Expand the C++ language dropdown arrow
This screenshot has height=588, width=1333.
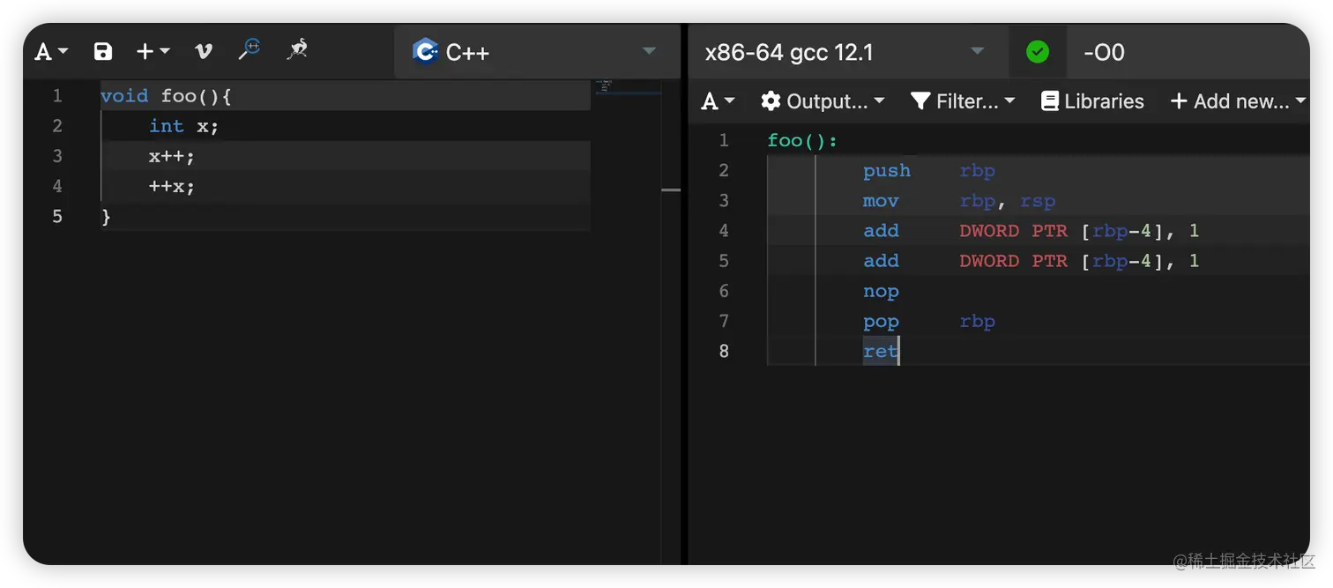pos(650,51)
